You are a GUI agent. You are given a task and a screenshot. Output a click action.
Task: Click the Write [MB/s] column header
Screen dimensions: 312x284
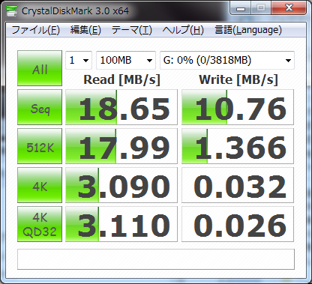tap(238, 80)
